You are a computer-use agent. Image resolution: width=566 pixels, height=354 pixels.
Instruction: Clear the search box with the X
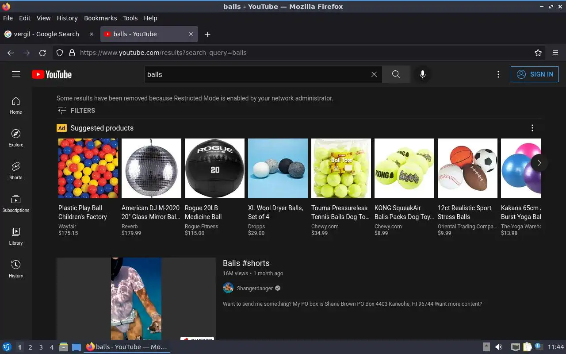pos(374,74)
